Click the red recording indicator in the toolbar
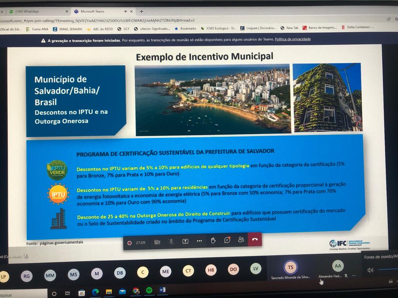 tap(130, 242)
